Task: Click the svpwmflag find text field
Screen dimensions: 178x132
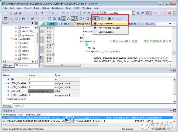Action: pyautogui.click(x=119, y=13)
